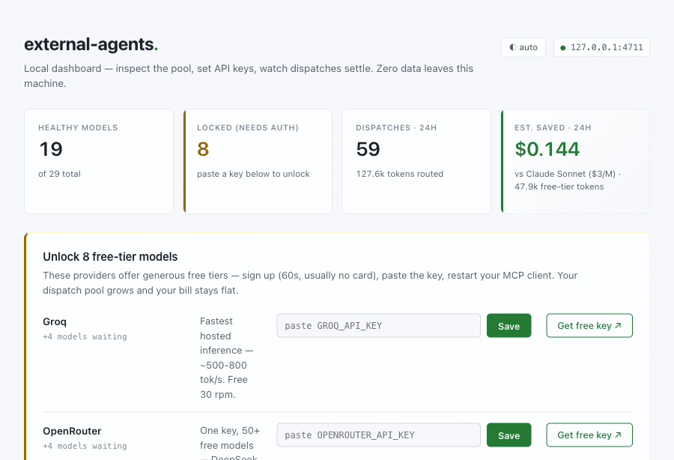
Task: Click the GROQ_API_KEY input field
Action: coord(379,325)
